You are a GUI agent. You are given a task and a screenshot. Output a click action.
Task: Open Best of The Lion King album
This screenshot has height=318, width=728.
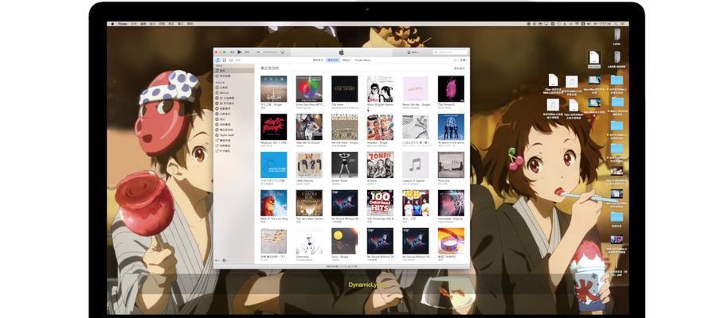(x=273, y=203)
